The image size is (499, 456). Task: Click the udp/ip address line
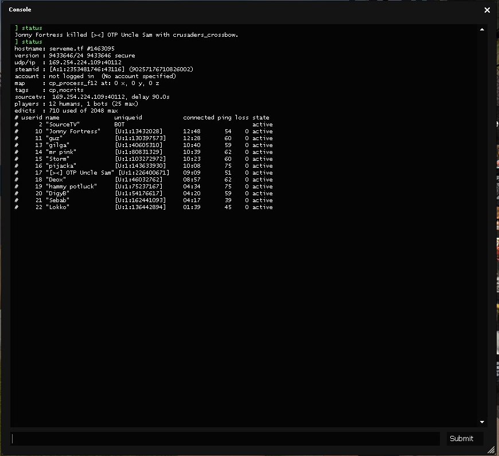pos(68,62)
